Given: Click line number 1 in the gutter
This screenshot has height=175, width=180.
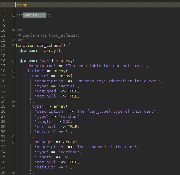Looking at the screenshot, I should click(x=4, y=5).
